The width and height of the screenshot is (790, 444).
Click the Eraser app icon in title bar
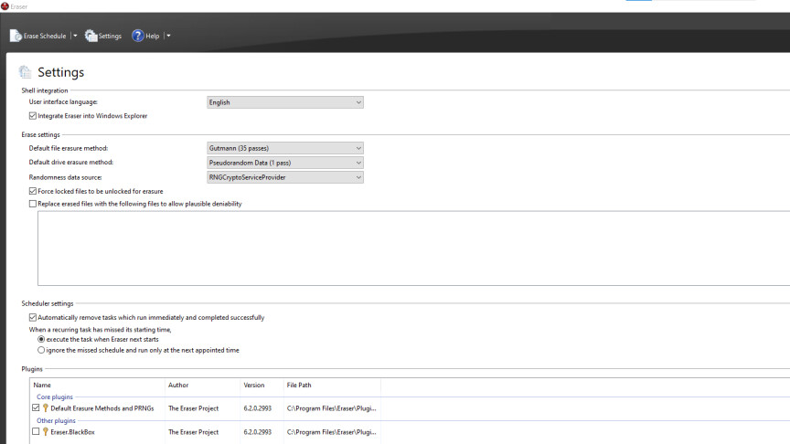(5, 5)
